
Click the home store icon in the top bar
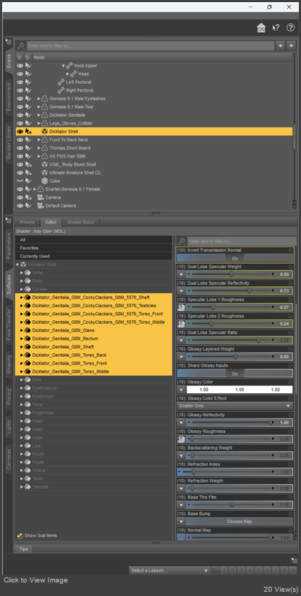(x=261, y=28)
